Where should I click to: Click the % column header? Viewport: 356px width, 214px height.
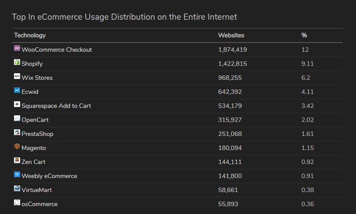(x=304, y=35)
